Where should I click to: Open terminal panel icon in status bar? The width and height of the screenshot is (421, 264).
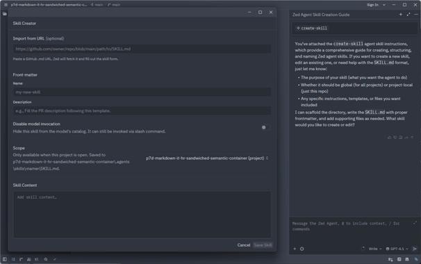[399, 259]
